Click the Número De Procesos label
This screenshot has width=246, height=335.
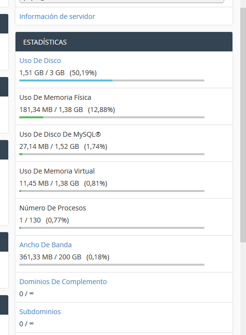pyautogui.click(x=53, y=208)
